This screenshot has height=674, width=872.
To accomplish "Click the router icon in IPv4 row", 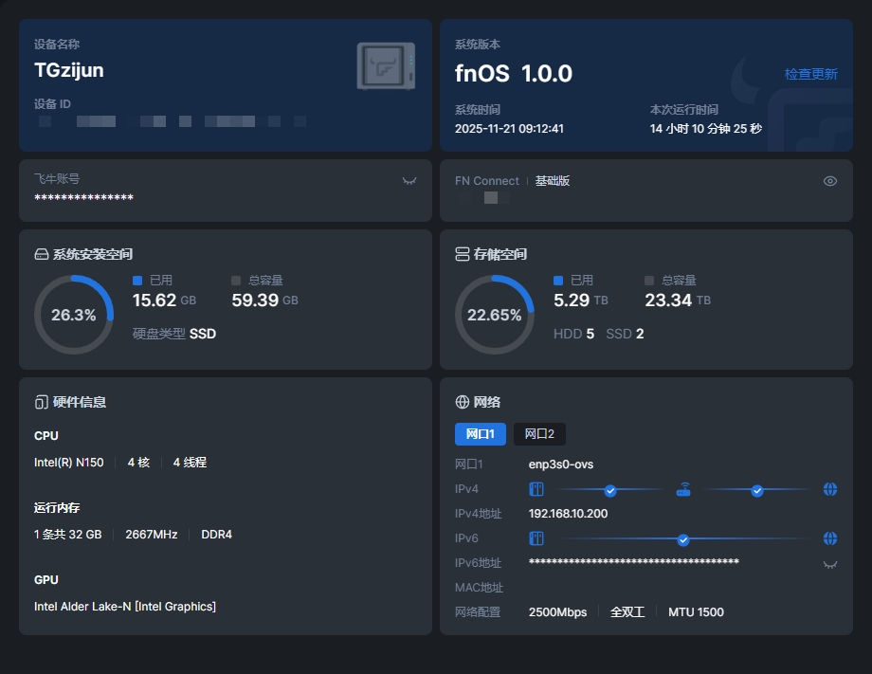I will click(683, 490).
